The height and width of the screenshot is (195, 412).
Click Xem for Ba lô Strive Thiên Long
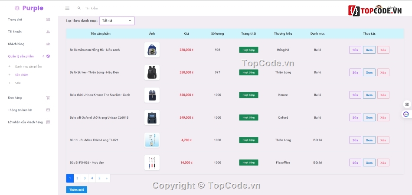(369, 72)
